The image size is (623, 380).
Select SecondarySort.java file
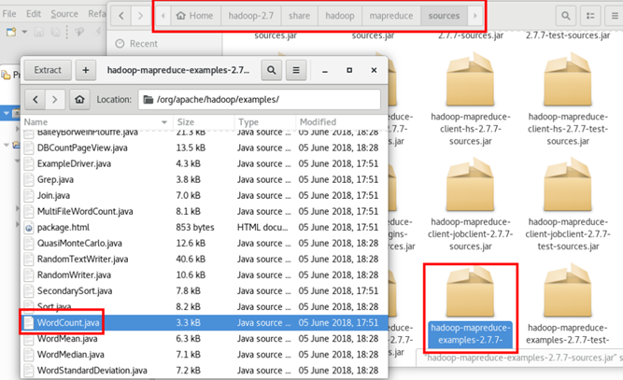pyautogui.click(x=205, y=290)
